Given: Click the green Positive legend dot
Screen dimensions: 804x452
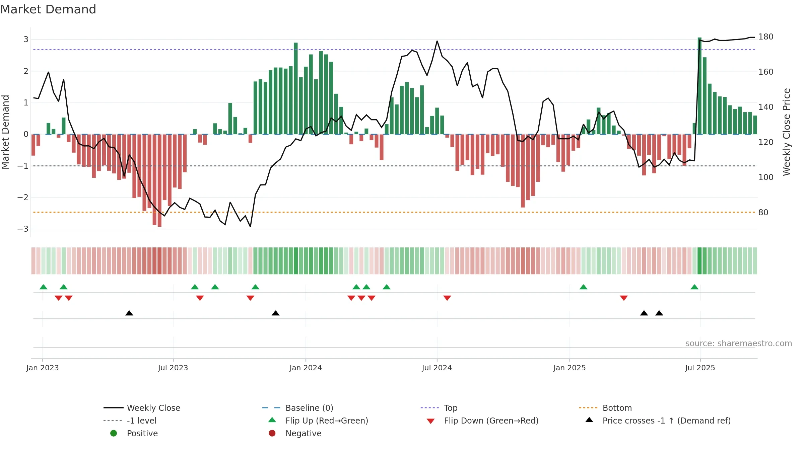Looking at the screenshot, I should click(114, 433).
